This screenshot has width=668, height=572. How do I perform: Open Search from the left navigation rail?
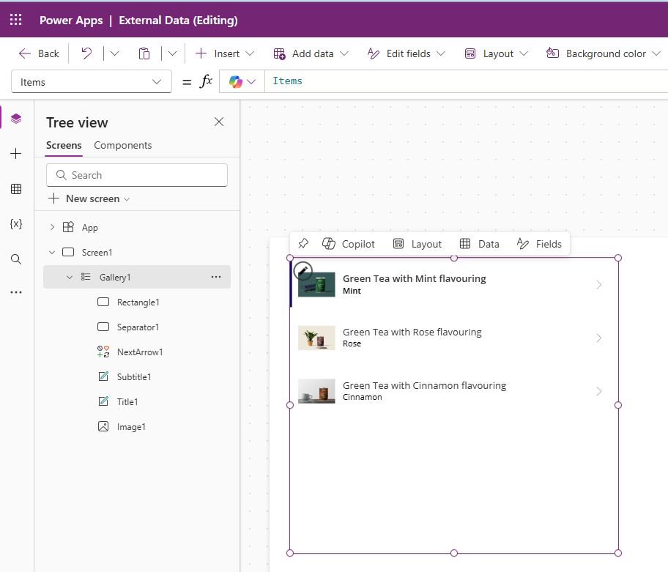(15, 259)
